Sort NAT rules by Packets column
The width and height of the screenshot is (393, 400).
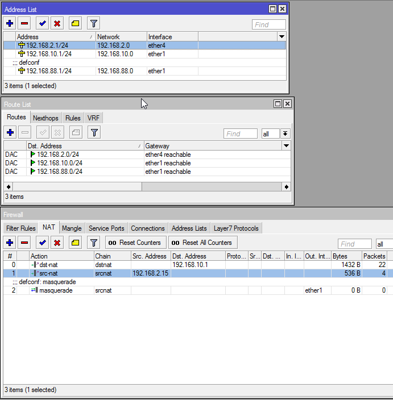click(374, 256)
